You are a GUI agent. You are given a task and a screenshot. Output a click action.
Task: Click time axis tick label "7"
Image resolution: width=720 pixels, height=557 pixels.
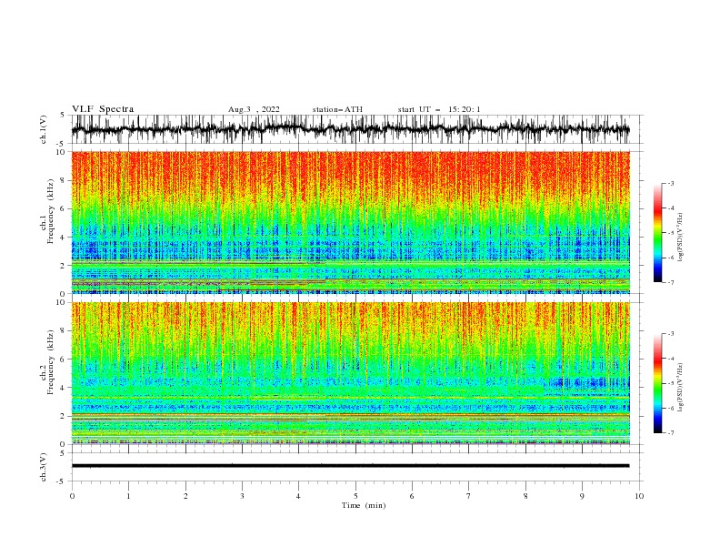[469, 496]
